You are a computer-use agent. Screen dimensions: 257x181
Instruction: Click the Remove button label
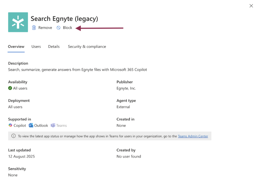(45, 27)
